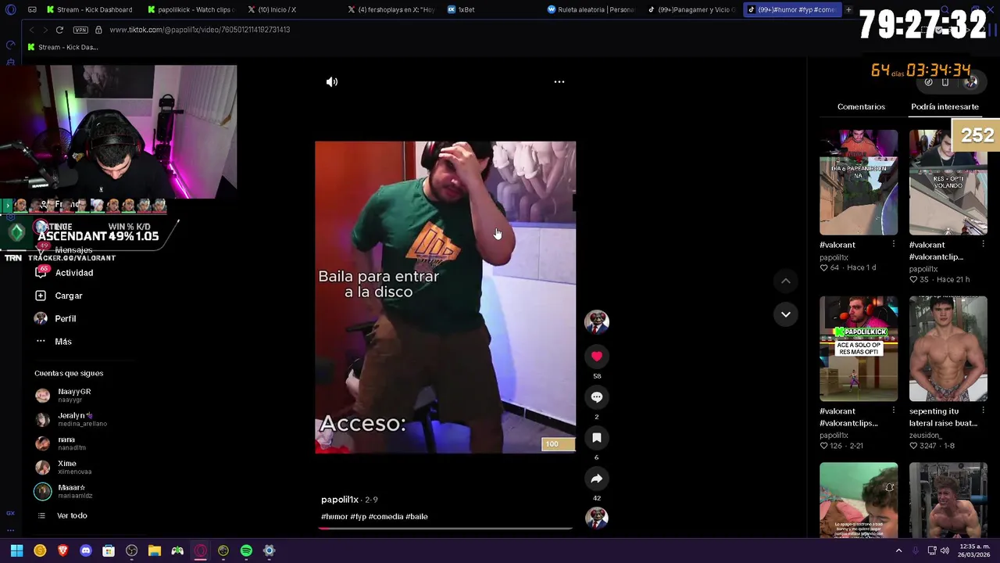Screen dimensions: 1000x563
Task: Show hidden system tray icons
Action: [898, 550]
